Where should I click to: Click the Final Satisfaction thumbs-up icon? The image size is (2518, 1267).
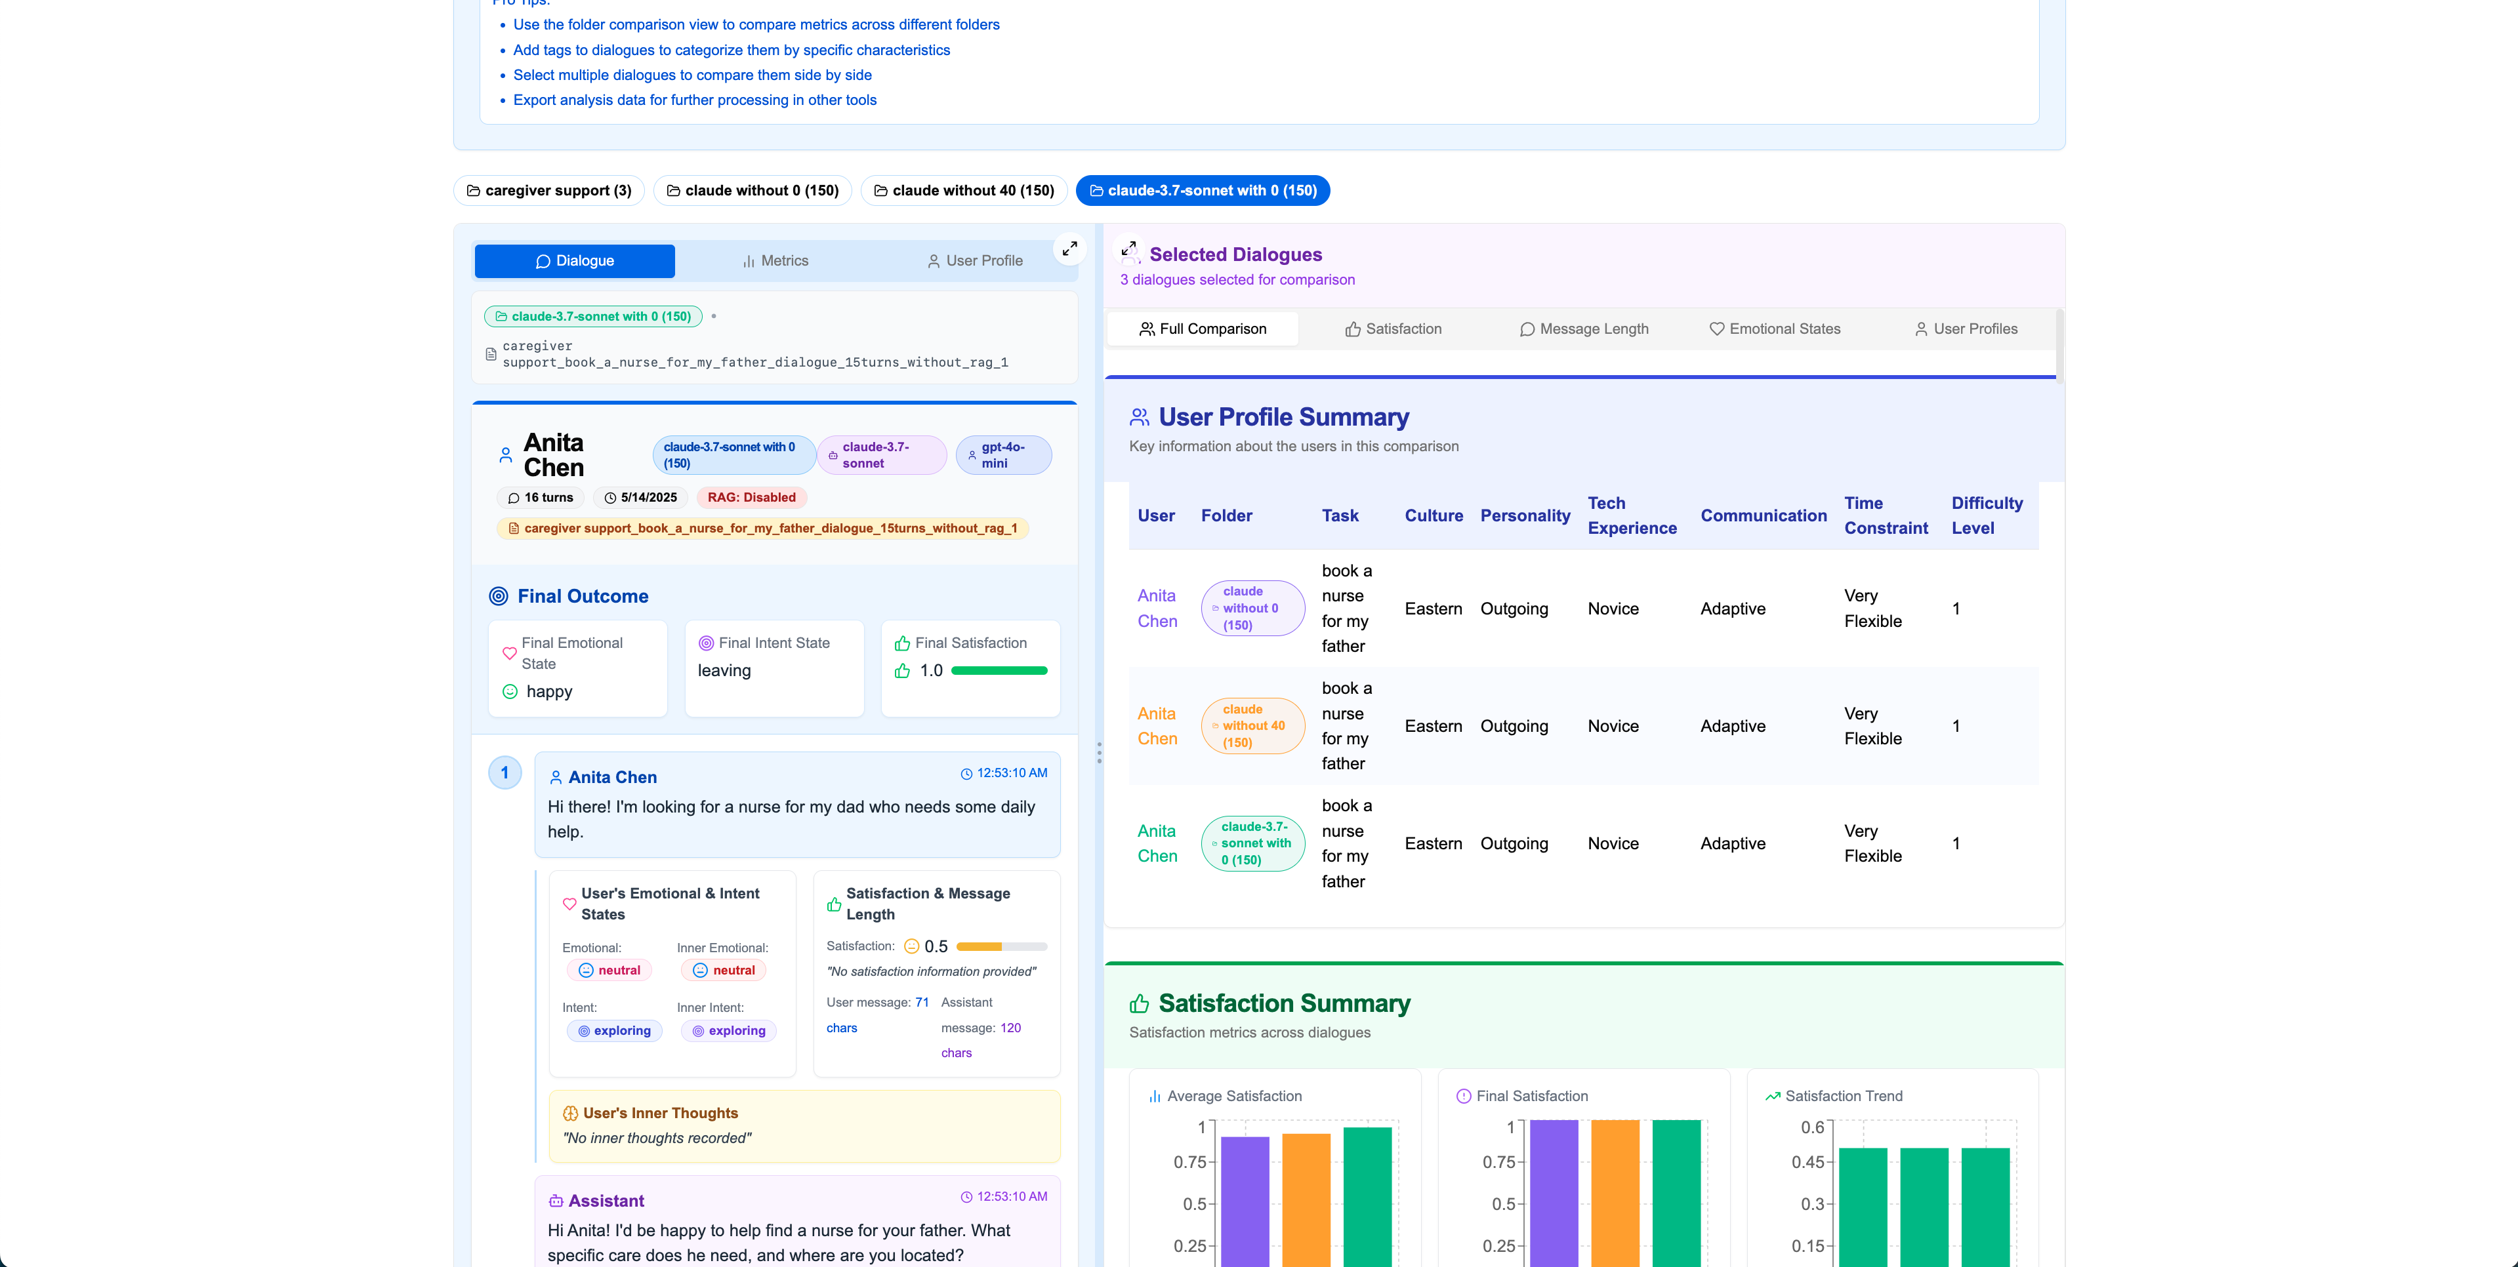click(902, 643)
